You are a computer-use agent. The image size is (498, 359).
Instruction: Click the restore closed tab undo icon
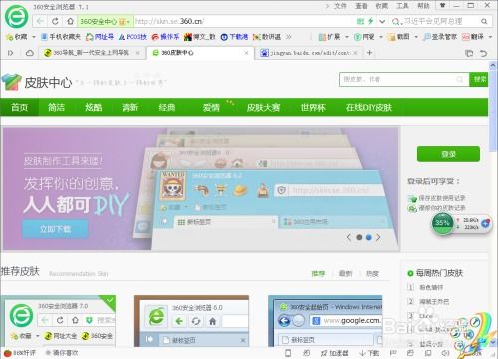tap(484, 53)
